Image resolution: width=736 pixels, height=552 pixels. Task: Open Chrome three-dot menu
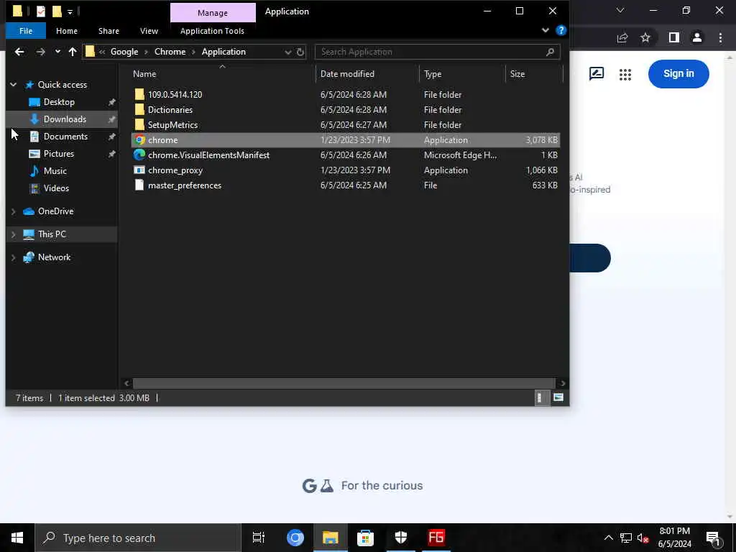[x=720, y=37]
